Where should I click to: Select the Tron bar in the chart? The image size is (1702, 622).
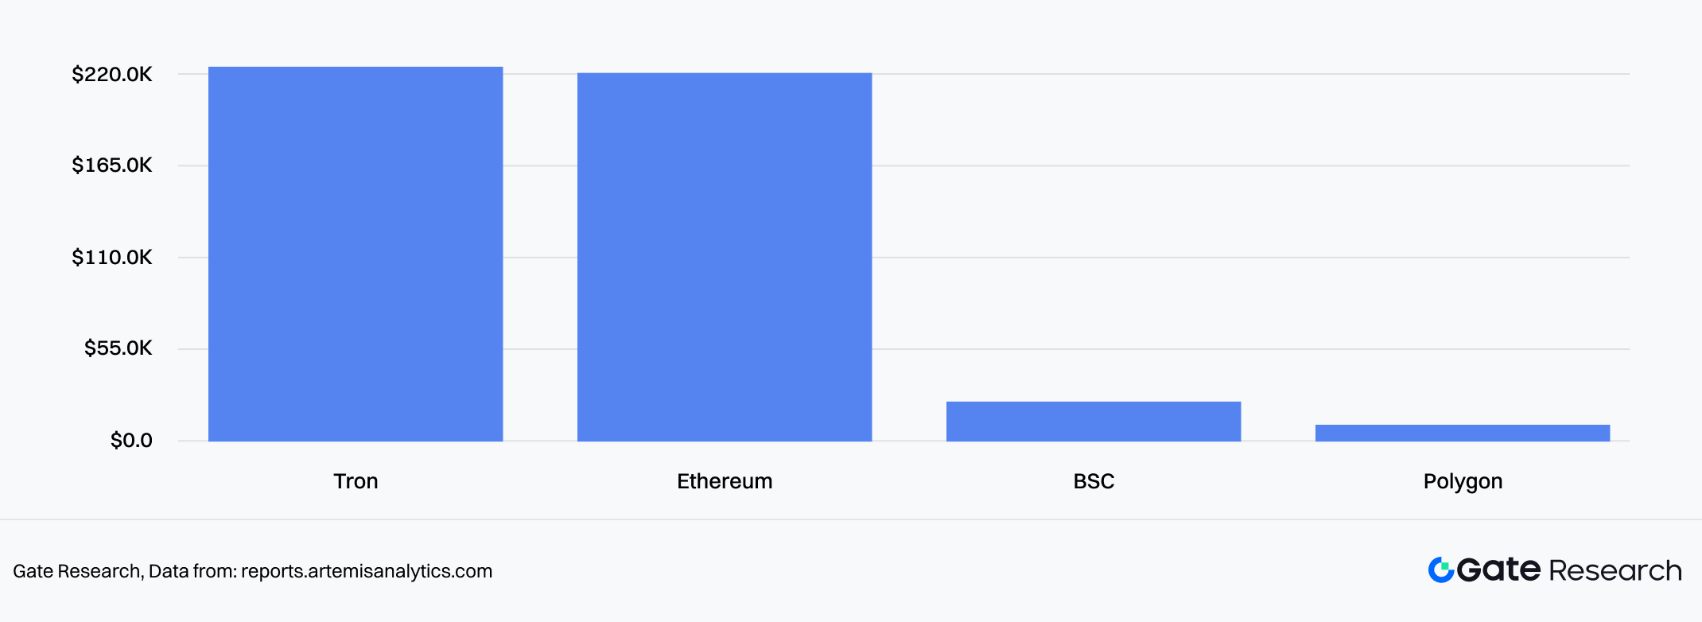[356, 254]
